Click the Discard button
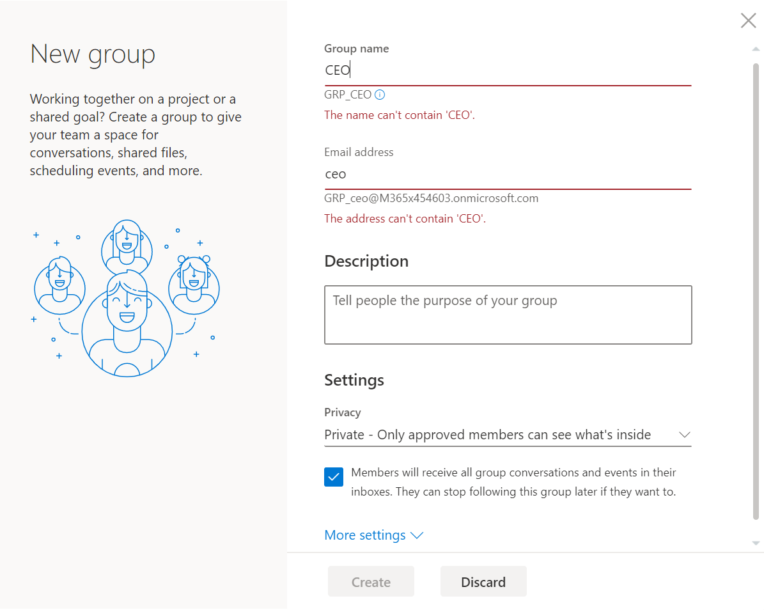Viewport: 764px width, 610px height. [x=483, y=581]
